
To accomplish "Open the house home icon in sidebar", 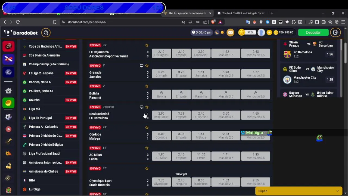I will pos(8,91).
